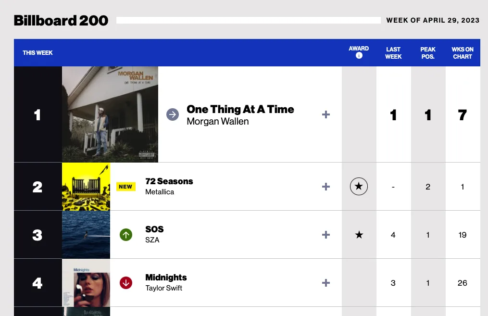
Task: Click the green up arrow beside SOS
Action: (126, 235)
